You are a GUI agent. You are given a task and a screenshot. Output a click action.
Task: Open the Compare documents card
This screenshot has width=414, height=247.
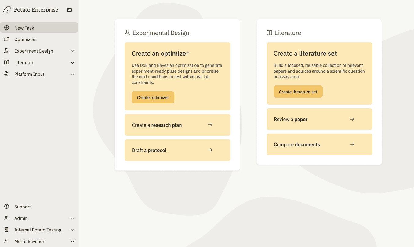(x=319, y=144)
